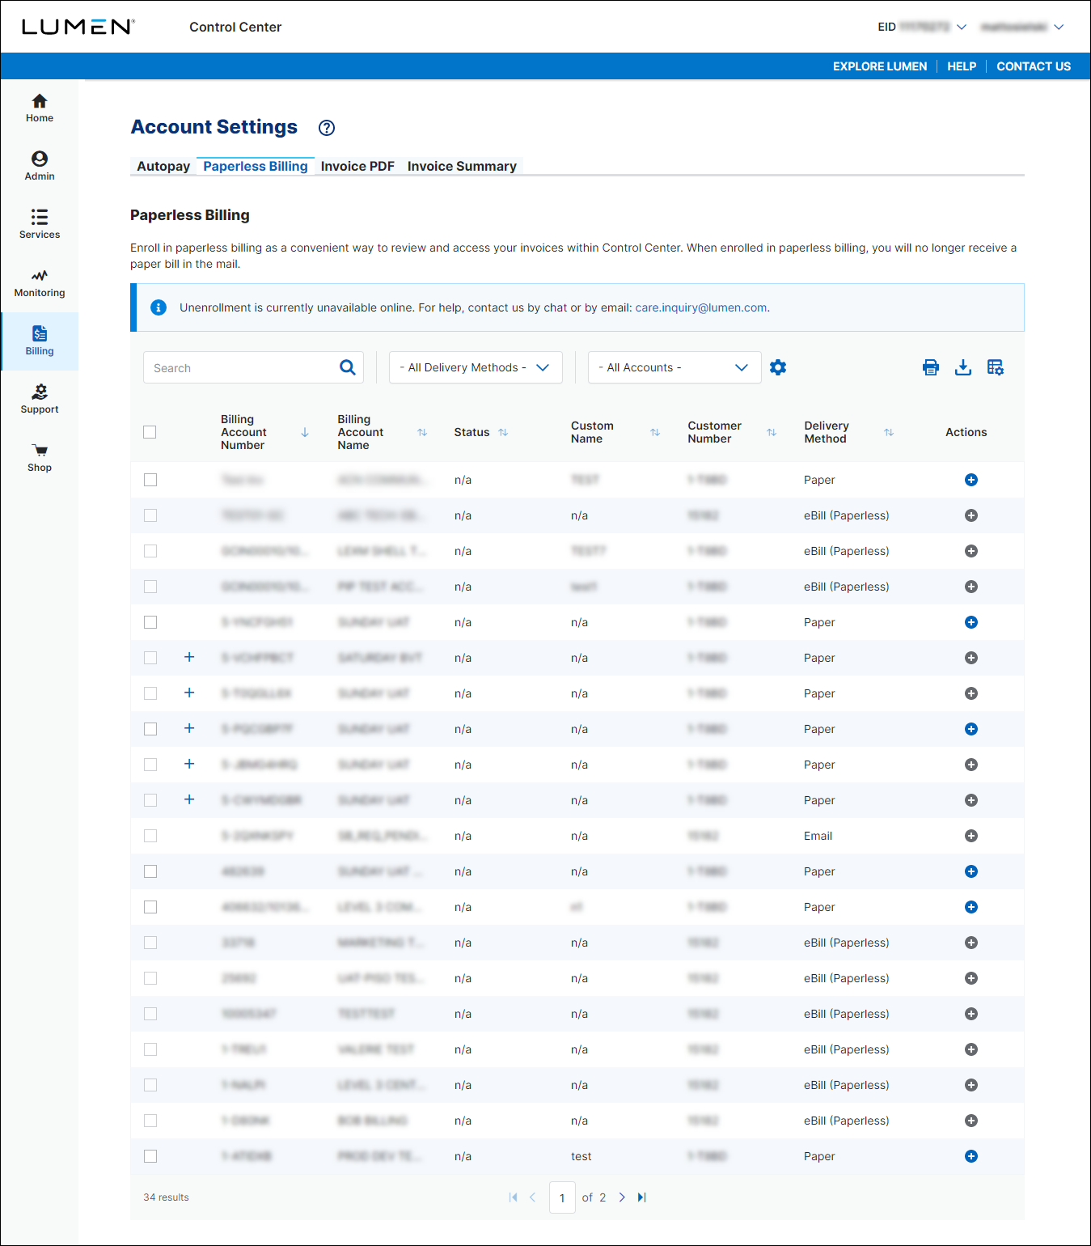Click EXPLORE LUMEN in the top bar

coord(880,66)
